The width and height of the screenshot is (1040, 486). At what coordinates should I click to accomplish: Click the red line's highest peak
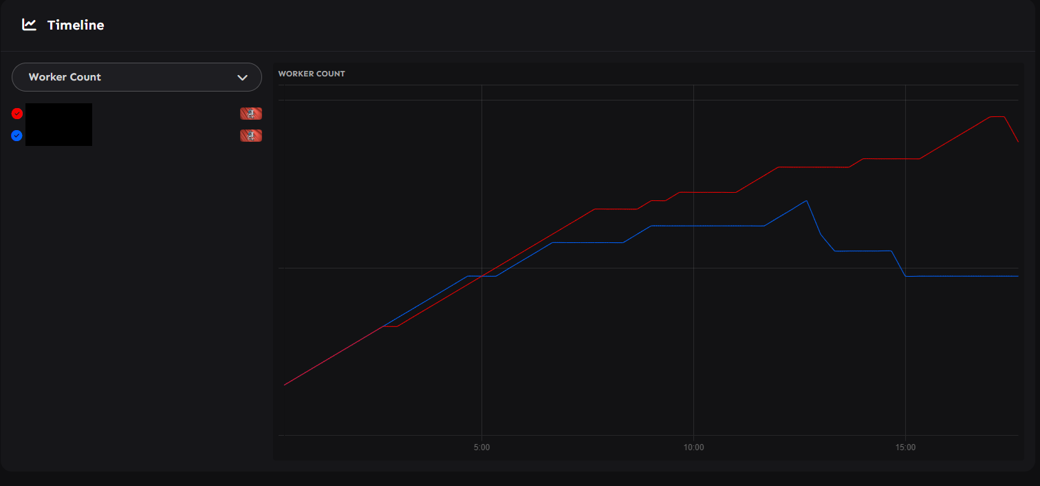coord(997,117)
